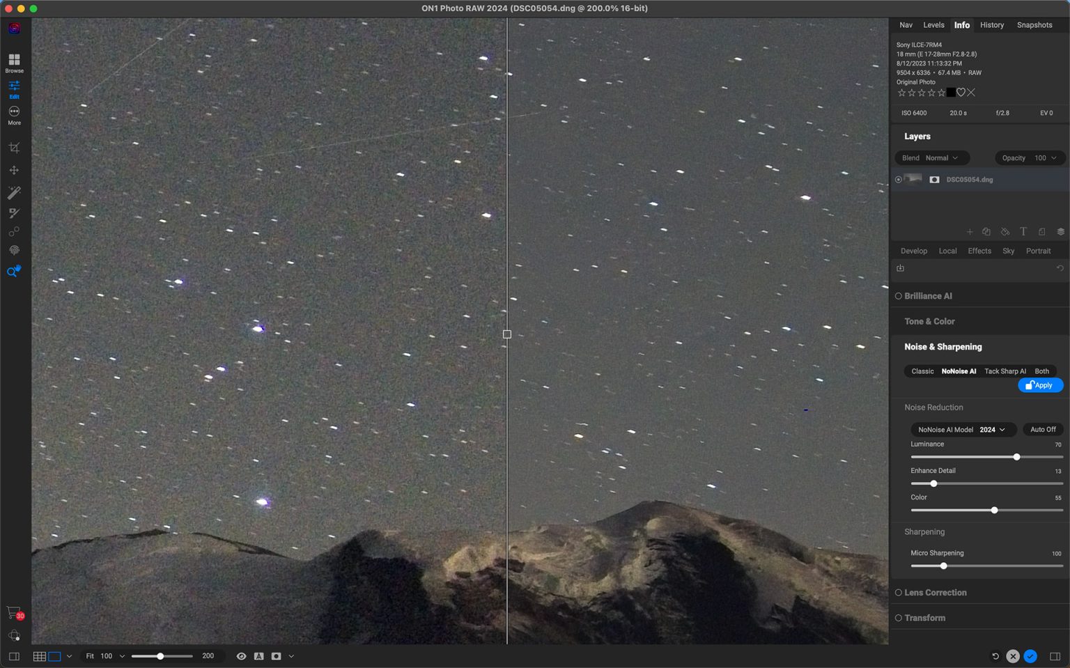
Task: Toggle the layer visibility for DSC05054.dng
Action: [899, 179]
